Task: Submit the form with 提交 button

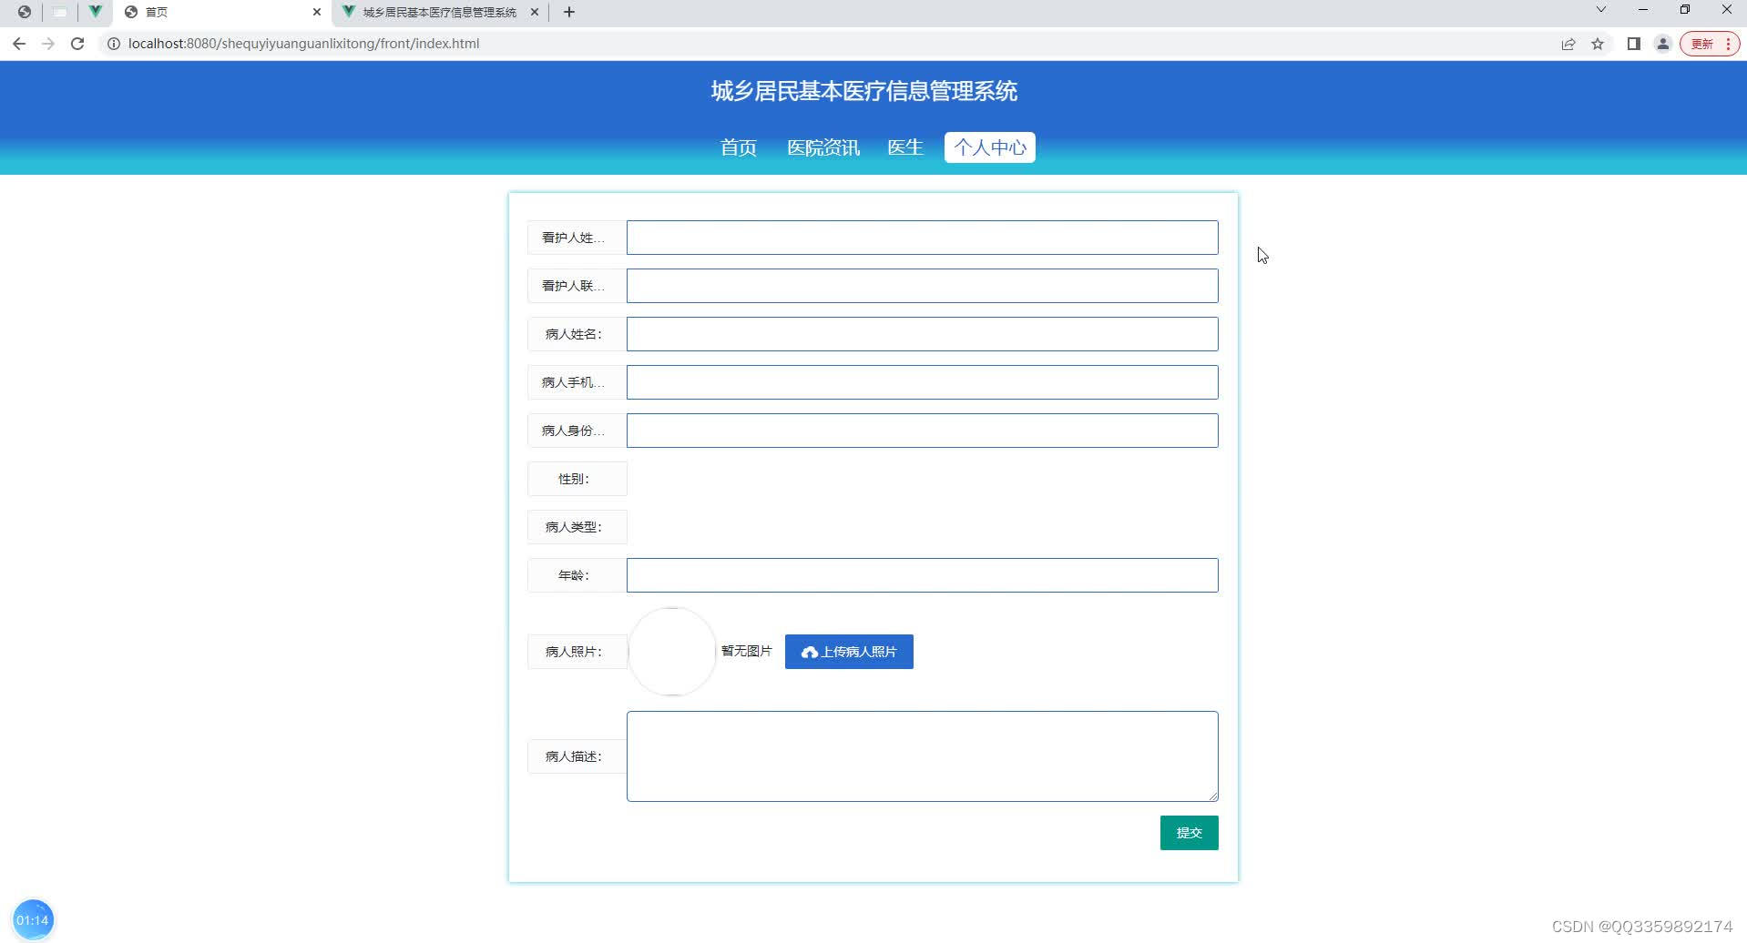Action: (x=1189, y=833)
